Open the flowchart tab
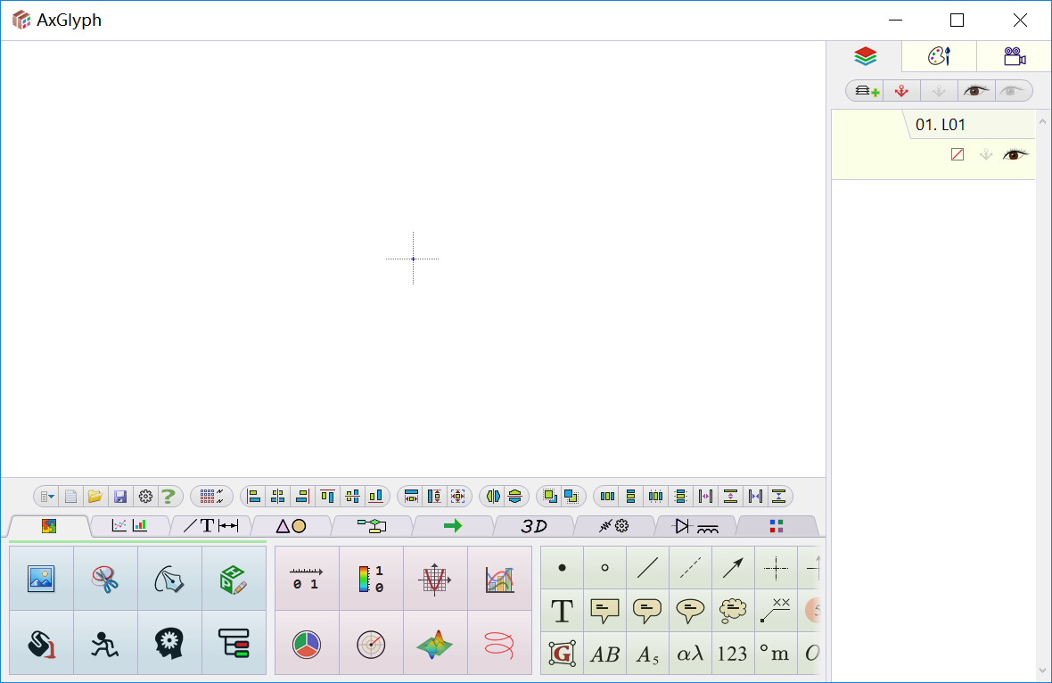The width and height of the screenshot is (1052, 683). (x=372, y=526)
